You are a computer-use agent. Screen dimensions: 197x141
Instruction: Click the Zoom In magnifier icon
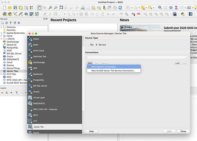(50, 8)
